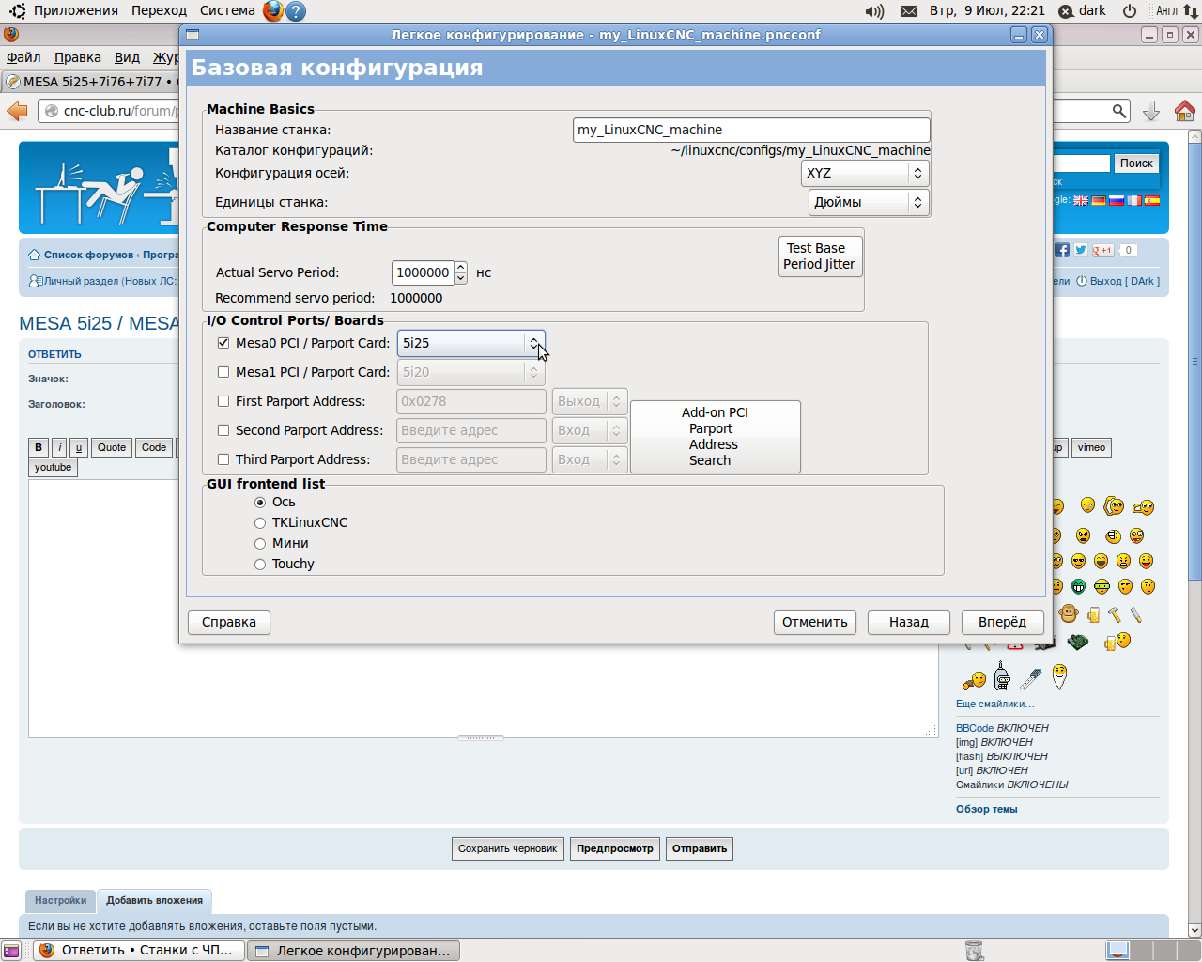
Task: Share on Facebook icon
Action: coord(1062,250)
